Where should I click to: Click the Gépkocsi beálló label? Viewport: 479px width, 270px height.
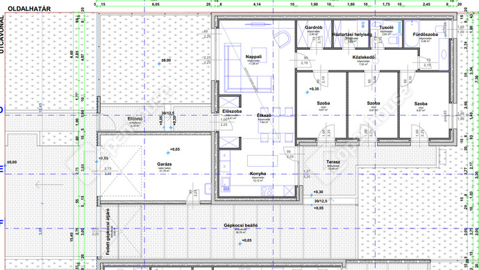[241, 226]
